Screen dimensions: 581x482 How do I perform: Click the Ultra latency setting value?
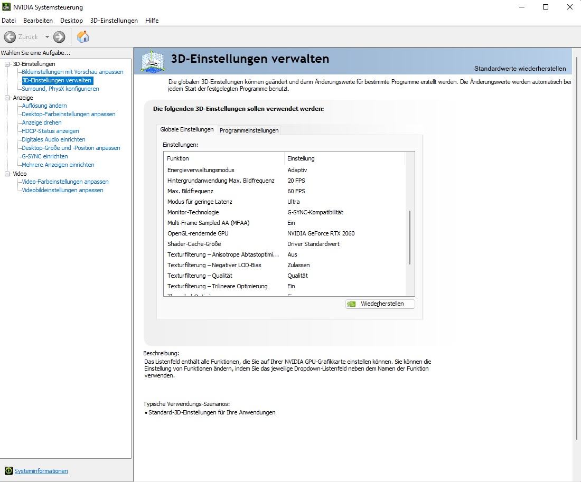pos(294,202)
